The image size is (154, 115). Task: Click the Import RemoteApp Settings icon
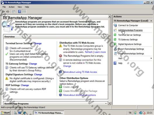[x=115, y=53]
